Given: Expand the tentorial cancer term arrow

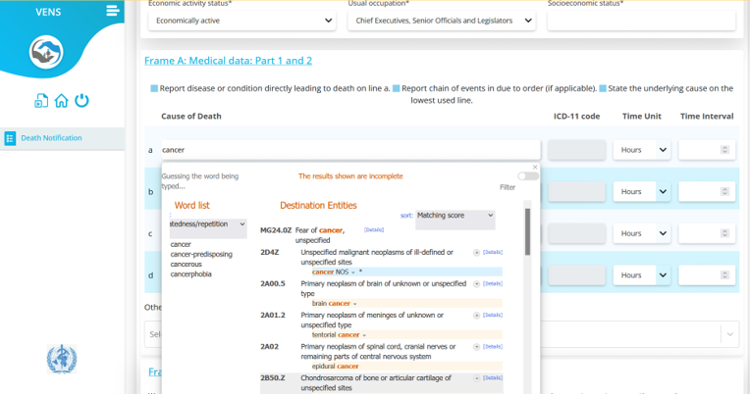Looking at the screenshot, I should point(364,335).
